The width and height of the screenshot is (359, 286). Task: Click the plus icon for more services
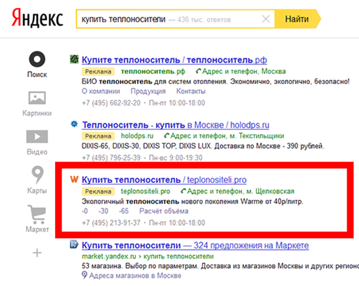pos(37,252)
